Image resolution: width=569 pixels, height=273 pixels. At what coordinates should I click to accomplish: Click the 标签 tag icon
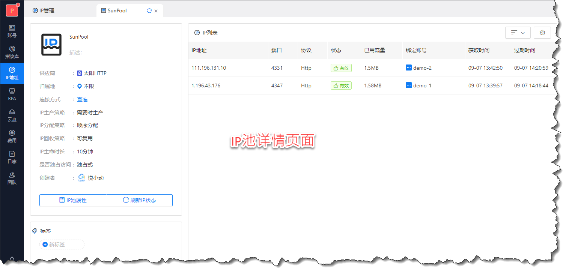coord(35,231)
